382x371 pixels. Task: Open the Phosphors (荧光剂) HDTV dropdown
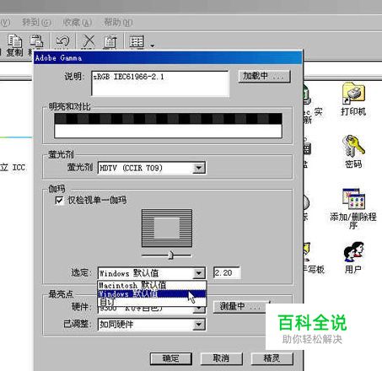coord(152,168)
